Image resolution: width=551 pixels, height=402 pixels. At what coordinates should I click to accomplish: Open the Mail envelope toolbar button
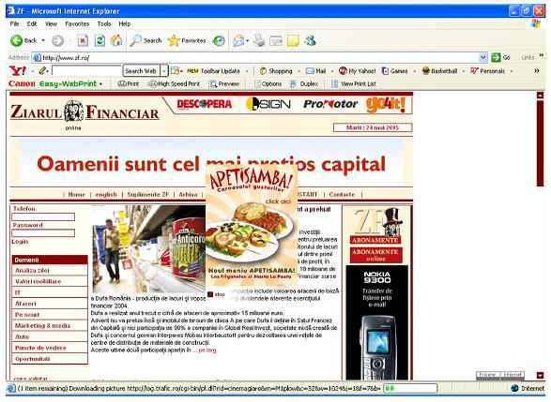[x=238, y=40]
